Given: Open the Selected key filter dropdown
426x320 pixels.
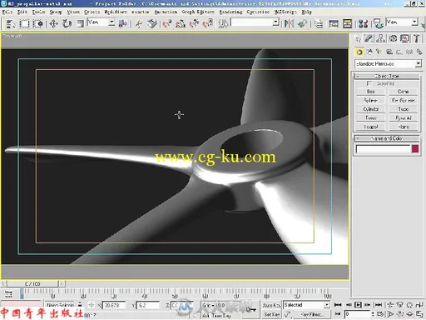Looking at the screenshot, I should pos(306,305).
